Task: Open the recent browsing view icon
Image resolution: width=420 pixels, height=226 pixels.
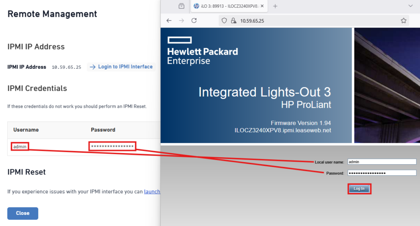Action: click(x=181, y=6)
